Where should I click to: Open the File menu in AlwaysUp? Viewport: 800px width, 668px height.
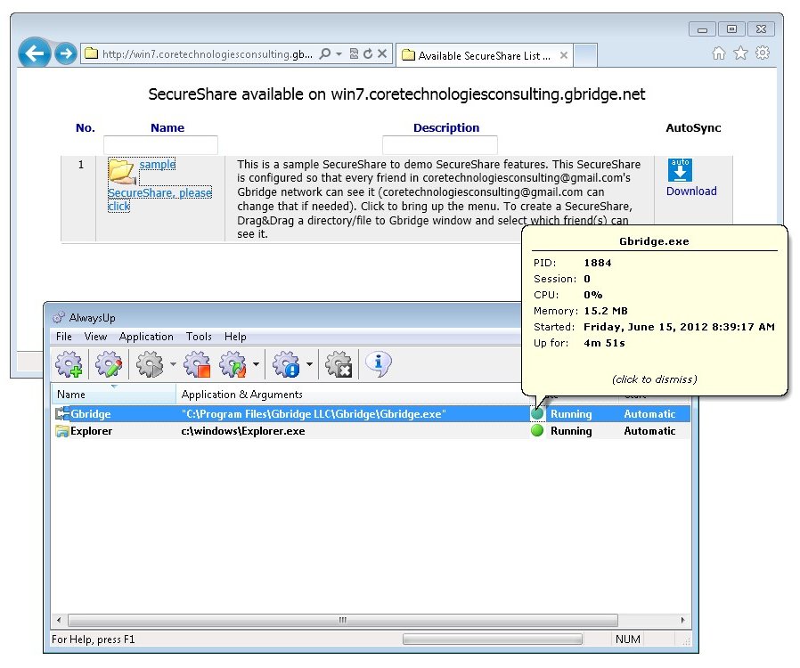click(64, 337)
